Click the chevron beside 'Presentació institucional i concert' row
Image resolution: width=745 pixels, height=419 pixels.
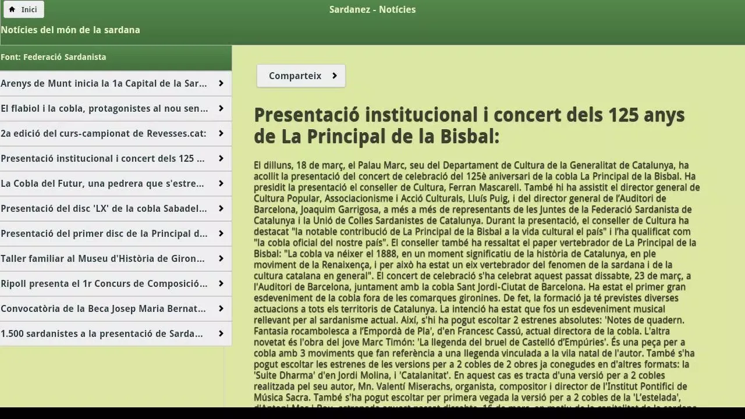point(221,158)
